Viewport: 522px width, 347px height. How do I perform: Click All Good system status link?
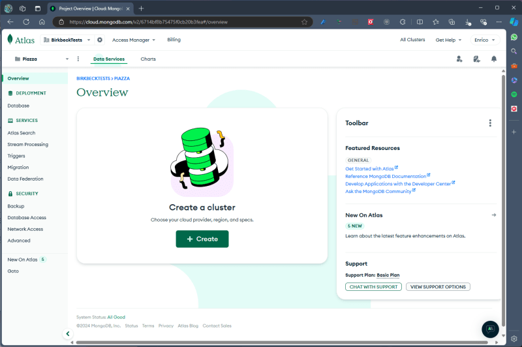click(116, 317)
